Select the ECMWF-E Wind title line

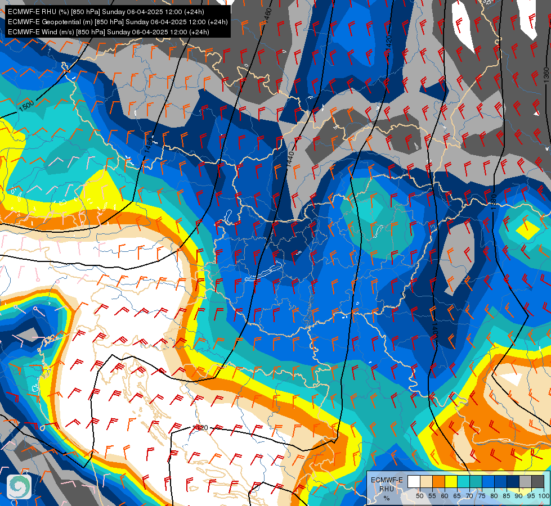coord(109,32)
